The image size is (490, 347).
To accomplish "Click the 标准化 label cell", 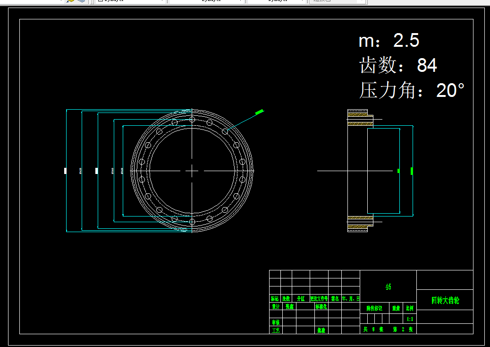I will click(x=321, y=306).
